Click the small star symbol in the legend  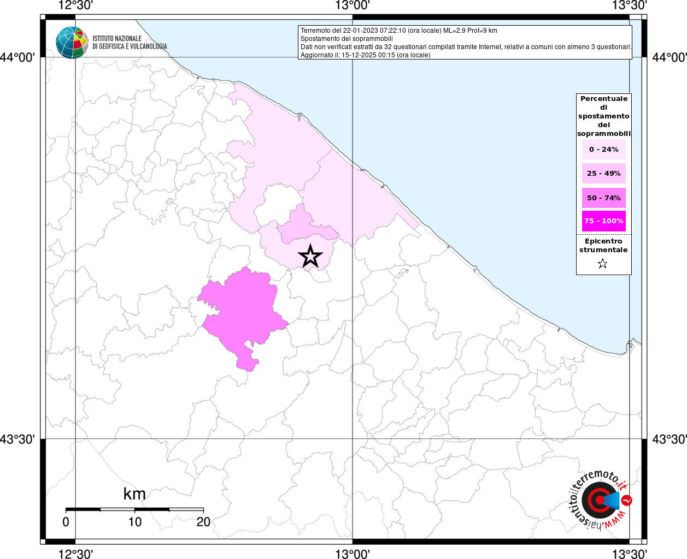coord(602,264)
